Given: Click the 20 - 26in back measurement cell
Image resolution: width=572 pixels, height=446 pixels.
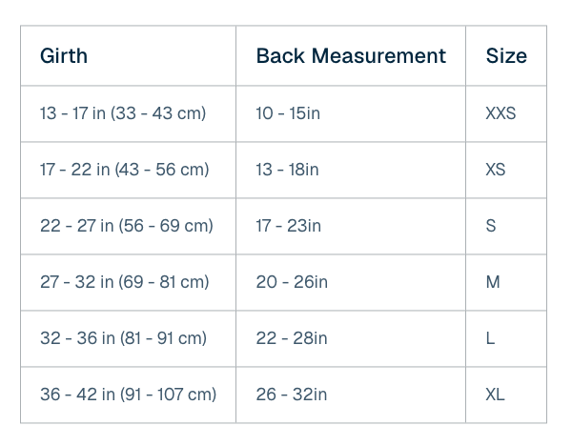Looking at the screenshot, I should tap(351, 282).
